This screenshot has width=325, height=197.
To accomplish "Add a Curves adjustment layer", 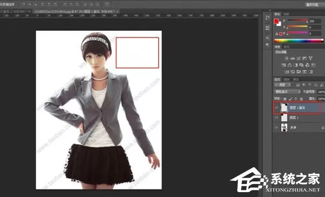I will pyautogui.click(x=298, y=58).
